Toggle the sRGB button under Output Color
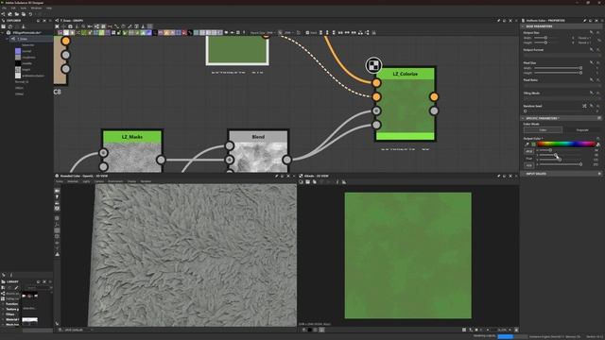The width and height of the screenshot is (605, 340). click(x=528, y=151)
